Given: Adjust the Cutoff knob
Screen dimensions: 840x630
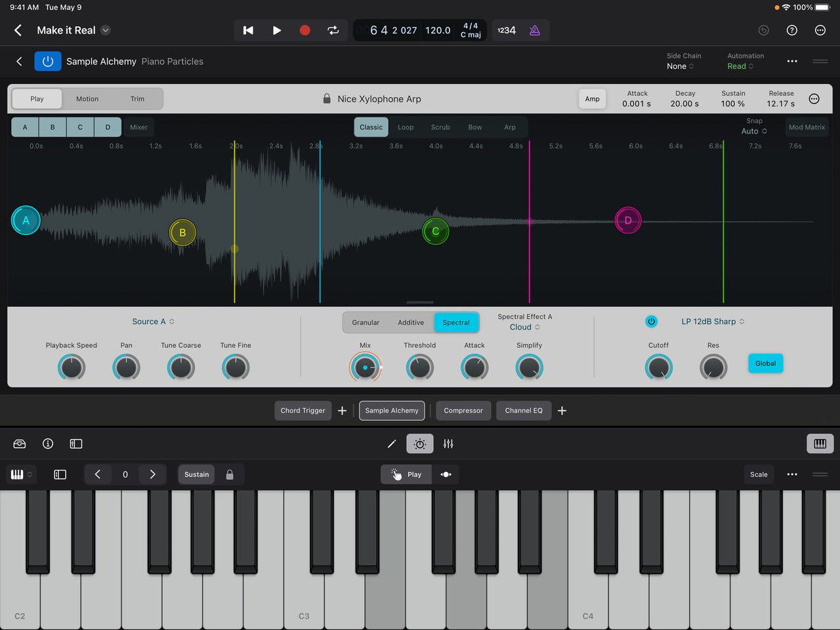Looking at the screenshot, I should pos(658,367).
